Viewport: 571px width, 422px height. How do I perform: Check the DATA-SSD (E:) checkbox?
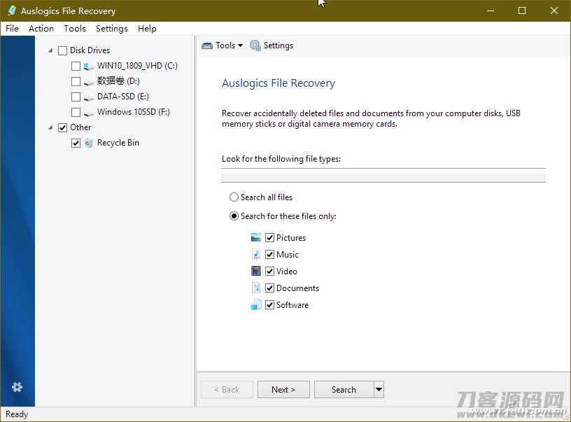click(76, 97)
